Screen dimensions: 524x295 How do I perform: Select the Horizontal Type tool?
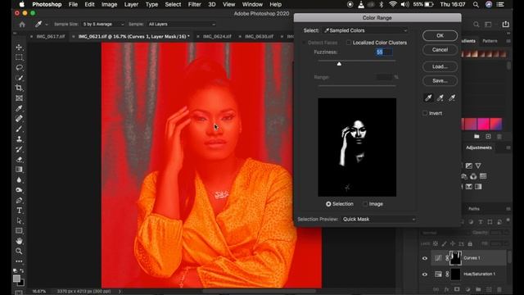point(19,211)
